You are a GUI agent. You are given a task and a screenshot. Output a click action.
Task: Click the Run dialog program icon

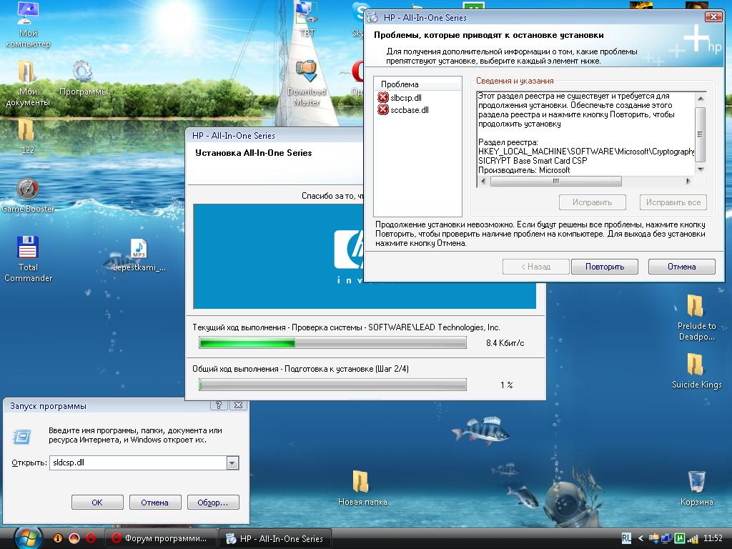21,437
